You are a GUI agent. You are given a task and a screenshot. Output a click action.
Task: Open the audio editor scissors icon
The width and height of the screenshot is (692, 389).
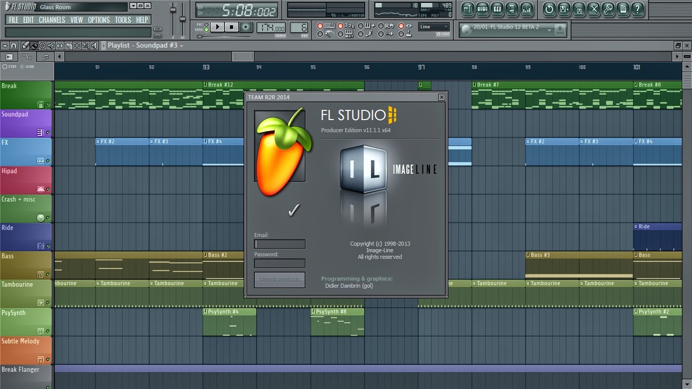(x=594, y=9)
